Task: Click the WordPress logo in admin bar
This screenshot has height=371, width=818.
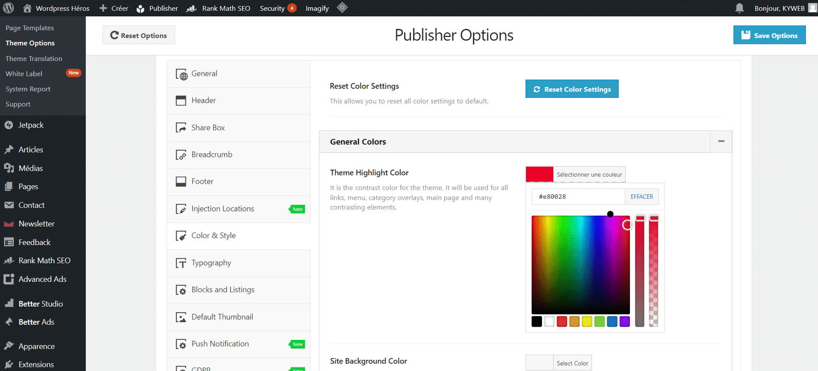Action: pyautogui.click(x=9, y=8)
